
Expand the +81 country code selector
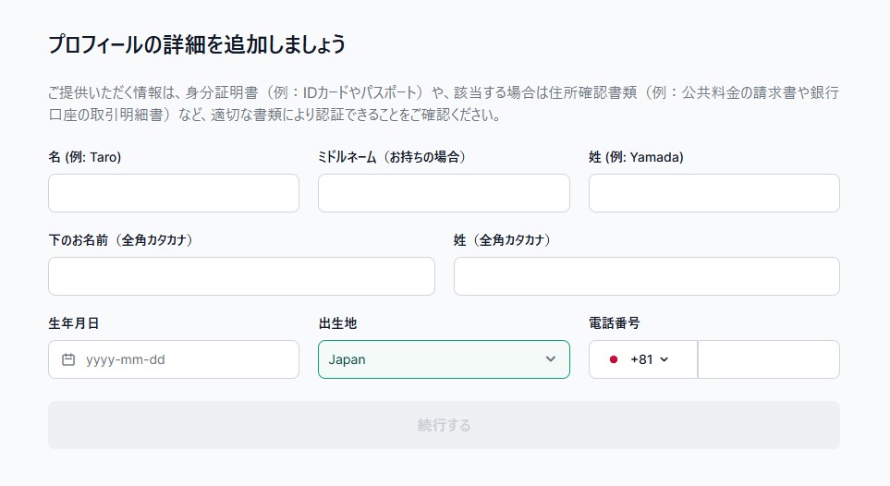click(643, 359)
